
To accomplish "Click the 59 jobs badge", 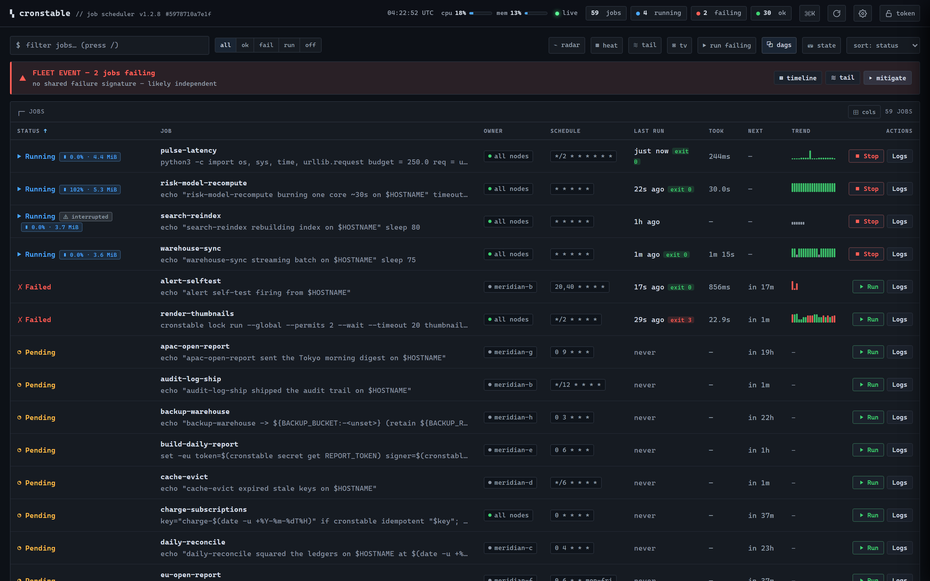I will coord(606,13).
